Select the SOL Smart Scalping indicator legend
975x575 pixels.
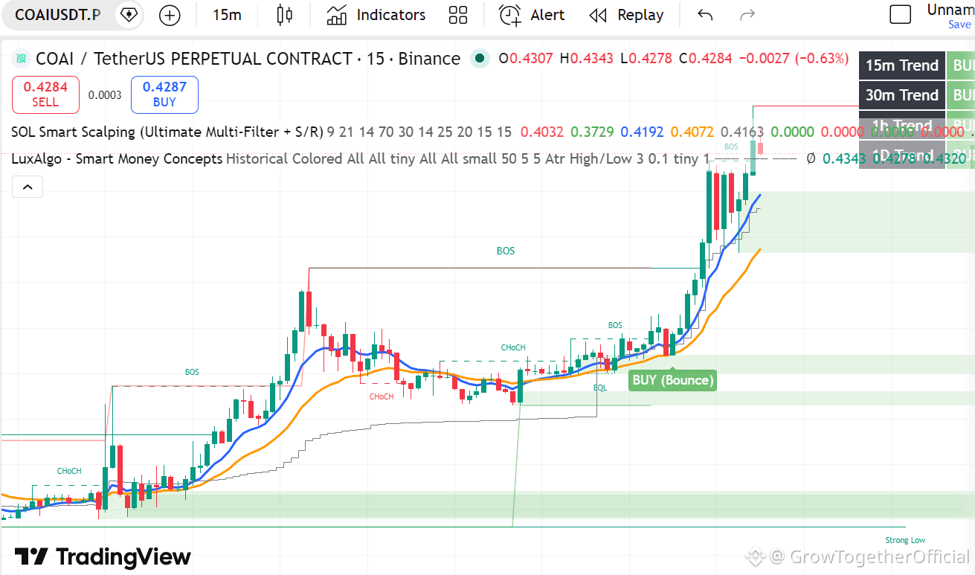[x=167, y=132]
